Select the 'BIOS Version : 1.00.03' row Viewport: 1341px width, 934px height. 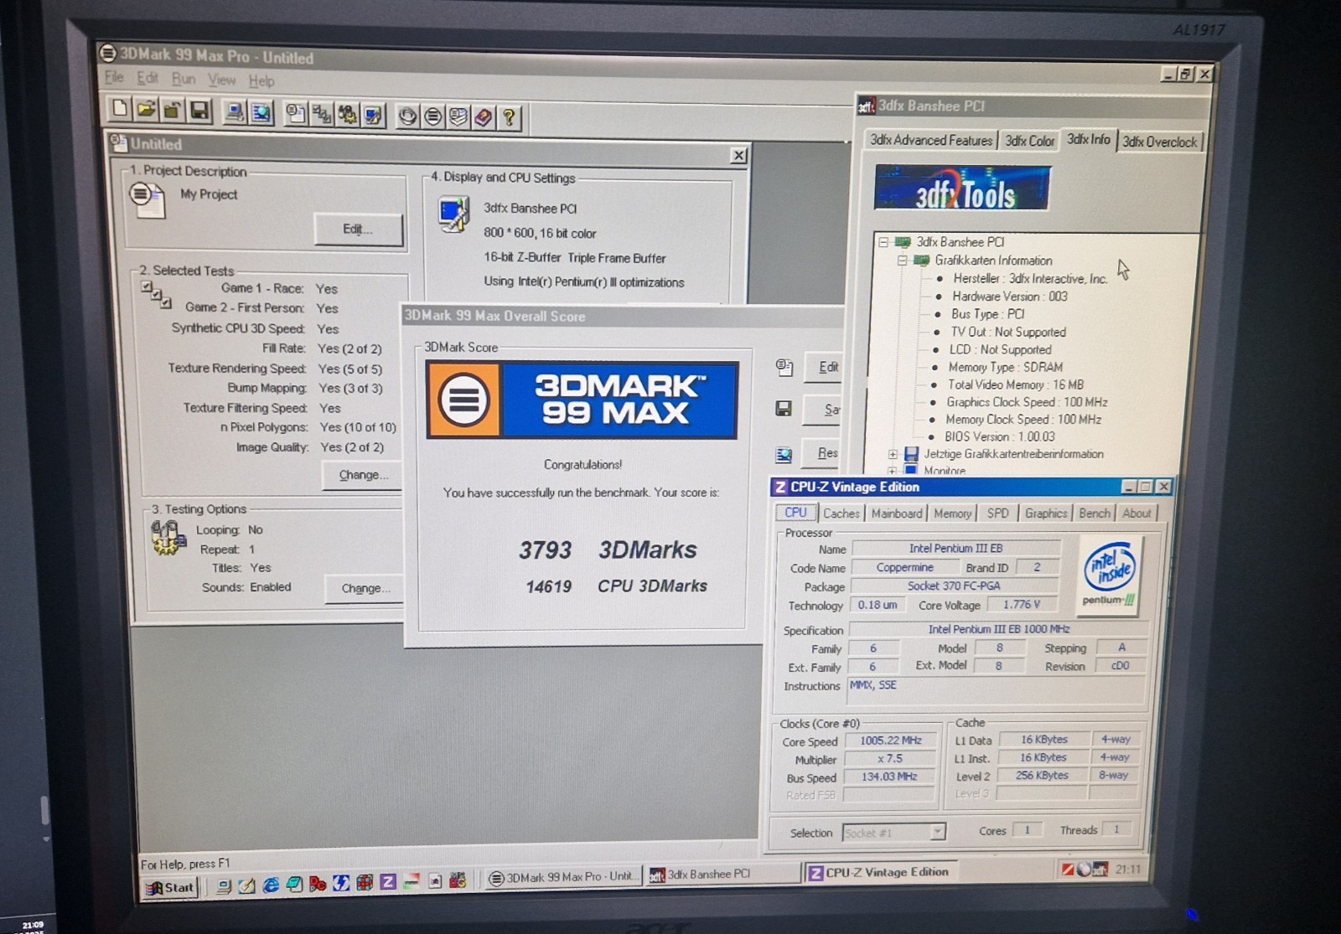[999, 436]
